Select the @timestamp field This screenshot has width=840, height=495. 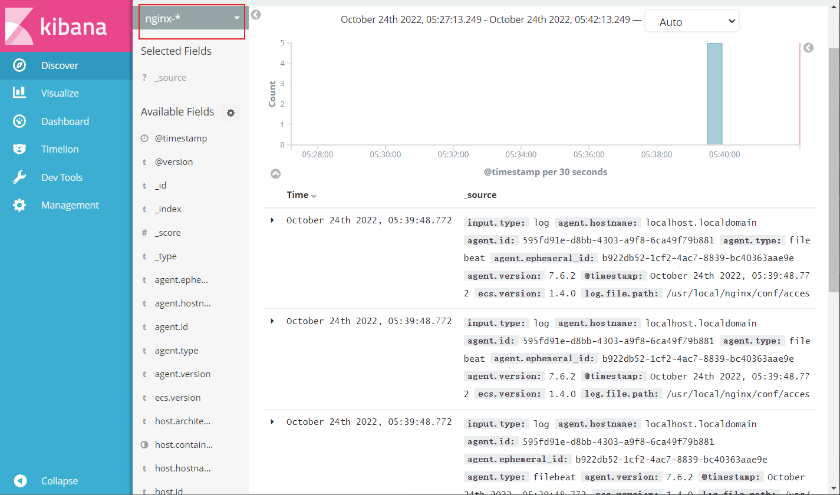[180, 138]
